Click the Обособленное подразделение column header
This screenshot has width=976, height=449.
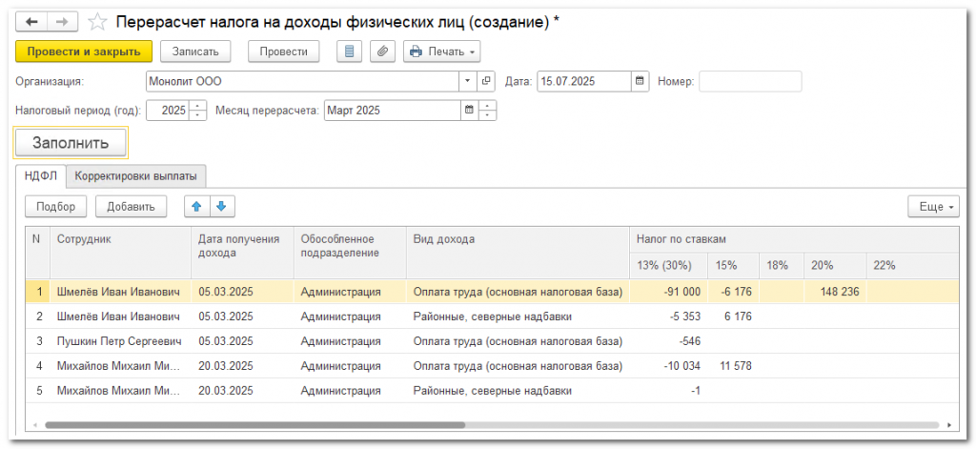[x=350, y=253]
